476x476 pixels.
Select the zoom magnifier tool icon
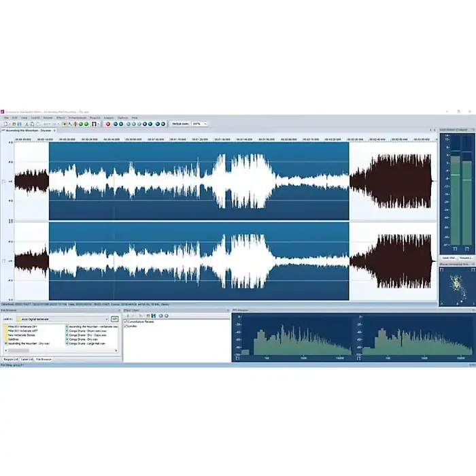[70, 124]
